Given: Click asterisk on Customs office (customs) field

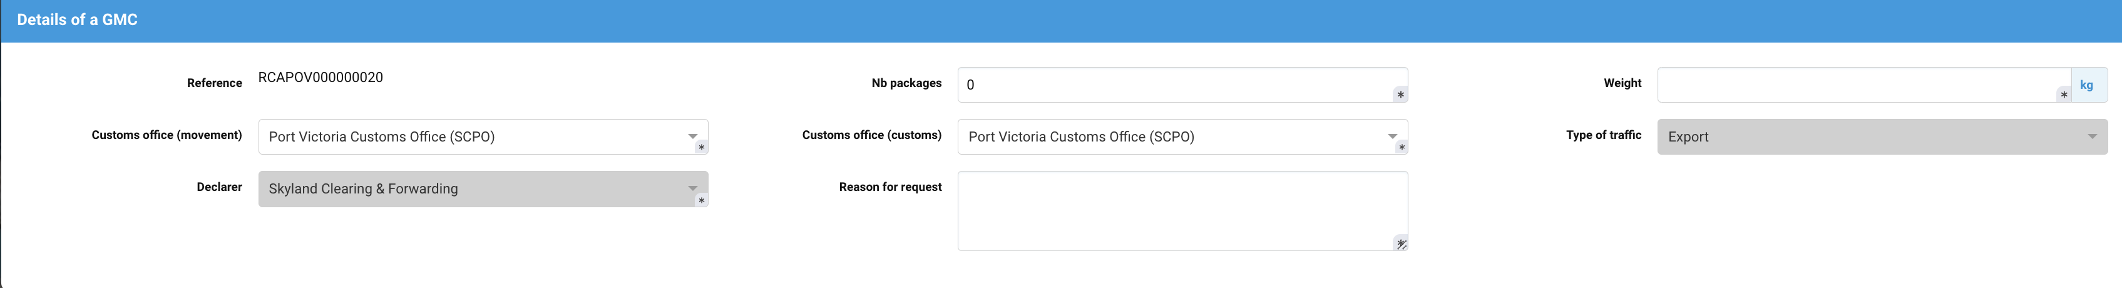Looking at the screenshot, I should click(1402, 147).
